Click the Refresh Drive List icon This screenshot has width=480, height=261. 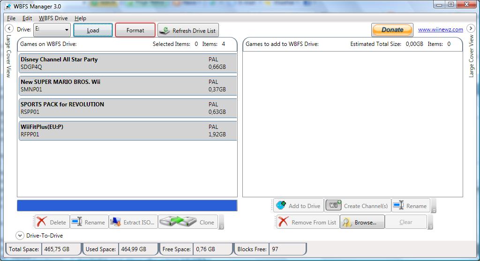point(165,30)
